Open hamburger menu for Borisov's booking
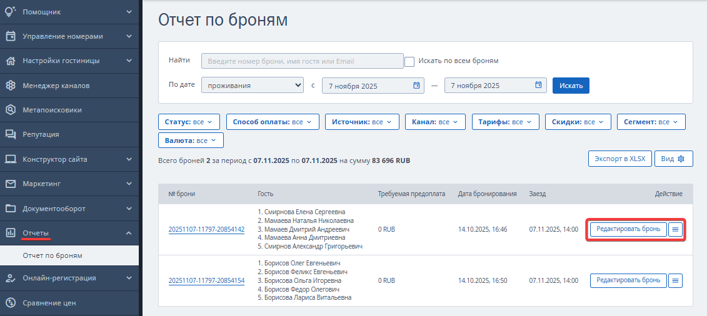 click(675, 280)
